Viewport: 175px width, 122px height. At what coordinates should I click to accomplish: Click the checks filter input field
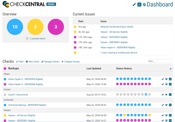point(160,61)
